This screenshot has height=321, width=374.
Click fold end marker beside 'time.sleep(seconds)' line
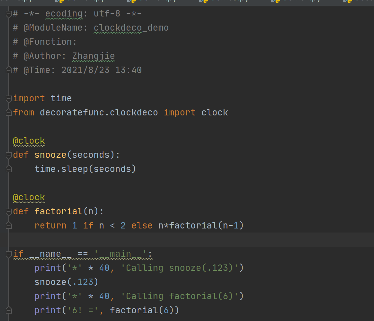pyautogui.click(x=9, y=169)
